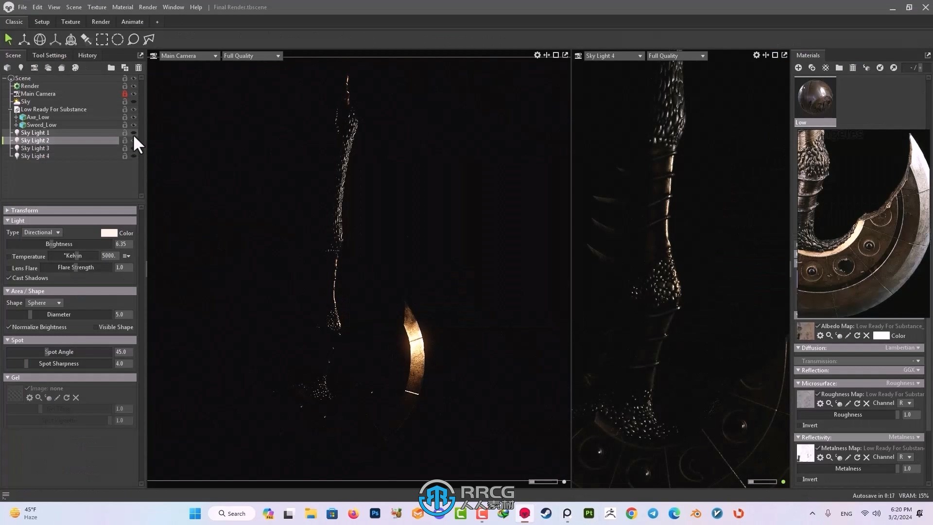Activate the rotate globe tool
Screen dimensions: 933x525
point(40,39)
